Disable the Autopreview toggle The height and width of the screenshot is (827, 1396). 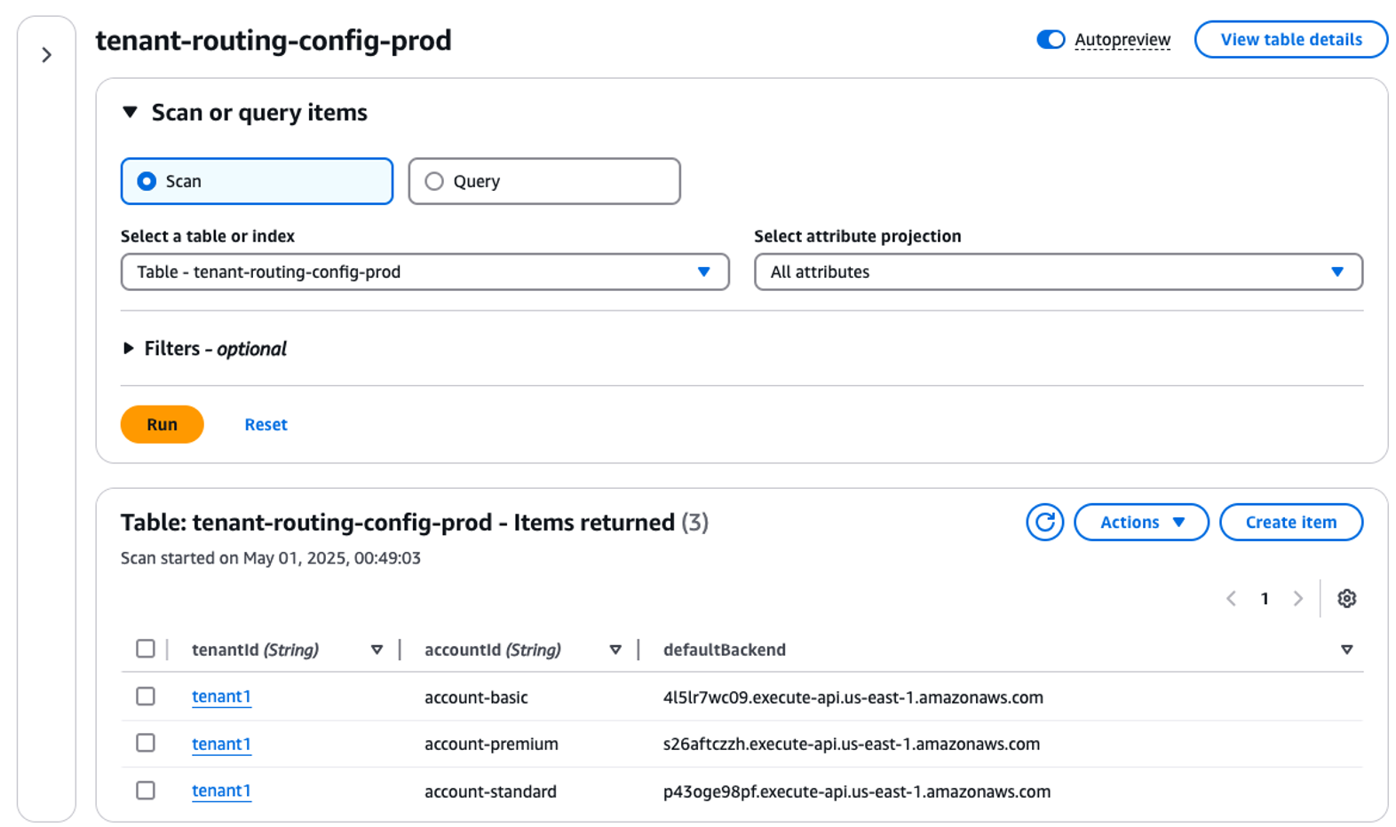(x=1051, y=39)
